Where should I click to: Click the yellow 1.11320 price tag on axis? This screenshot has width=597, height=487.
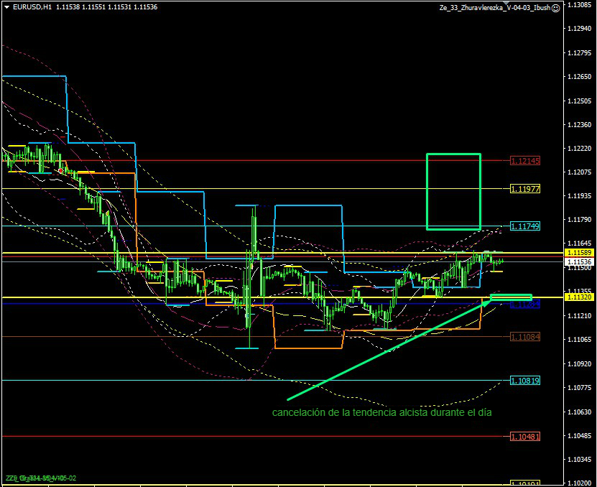click(x=578, y=297)
